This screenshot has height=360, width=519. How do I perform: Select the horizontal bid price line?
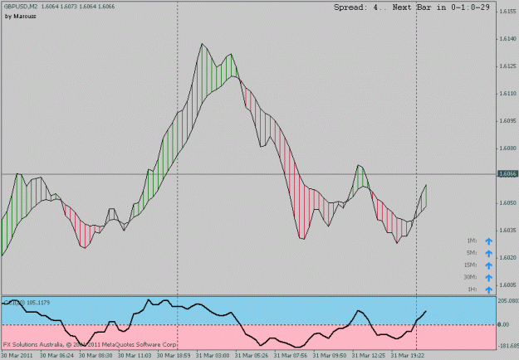tap(248, 174)
